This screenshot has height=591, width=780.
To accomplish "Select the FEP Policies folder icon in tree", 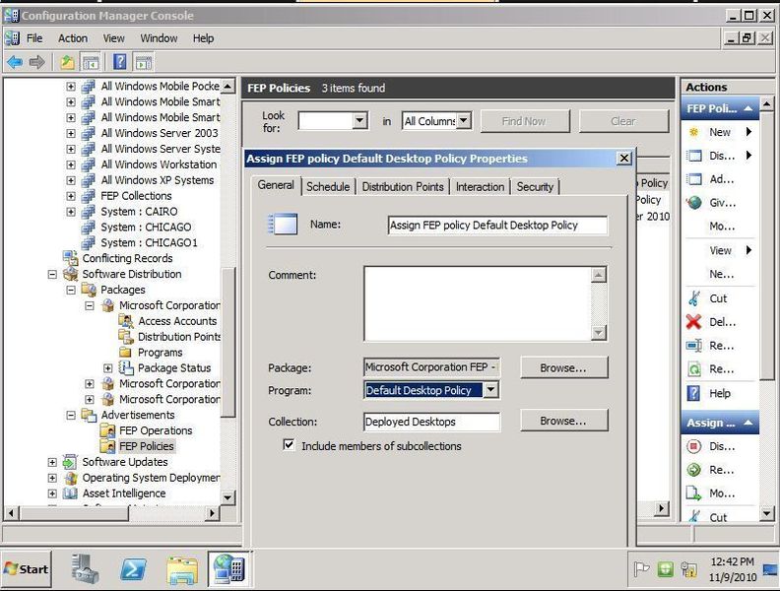I will tap(107, 446).
